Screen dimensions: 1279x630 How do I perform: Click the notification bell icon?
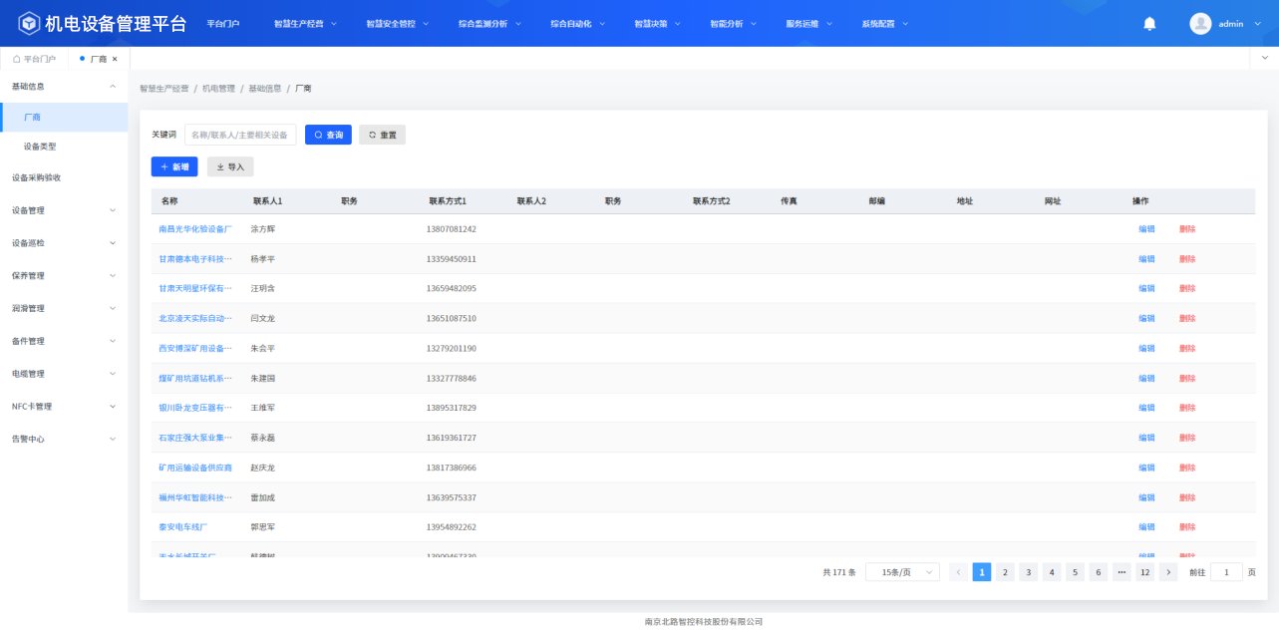pos(1149,24)
